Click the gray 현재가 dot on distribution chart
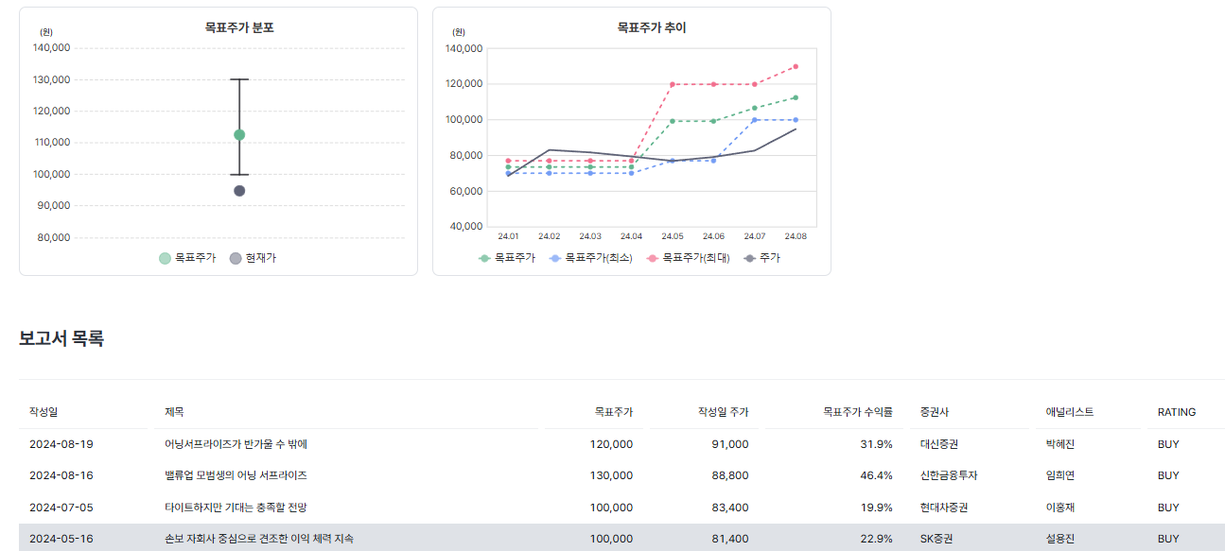The height and width of the screenshot is (551, 1225). (x=237, y=190)
